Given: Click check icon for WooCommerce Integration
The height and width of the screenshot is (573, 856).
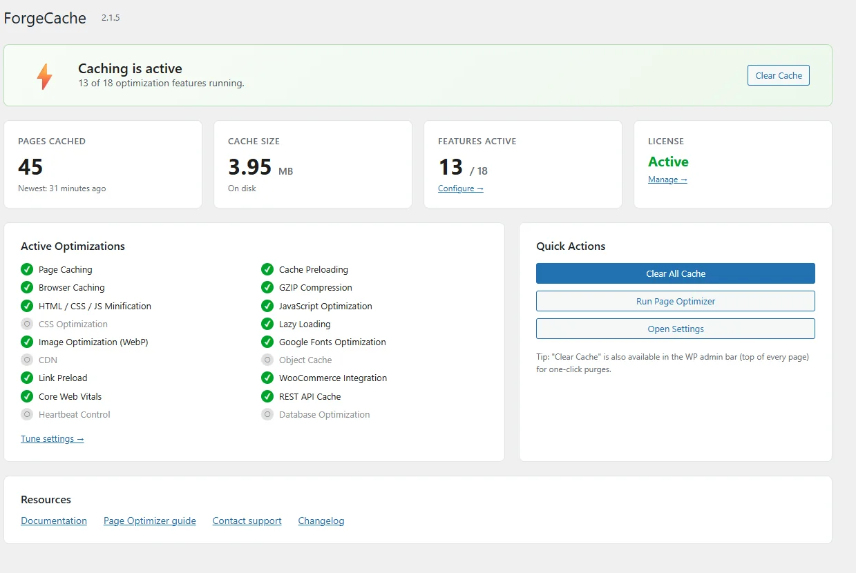Looking at the screenshot, I should [x=267, y=378].
